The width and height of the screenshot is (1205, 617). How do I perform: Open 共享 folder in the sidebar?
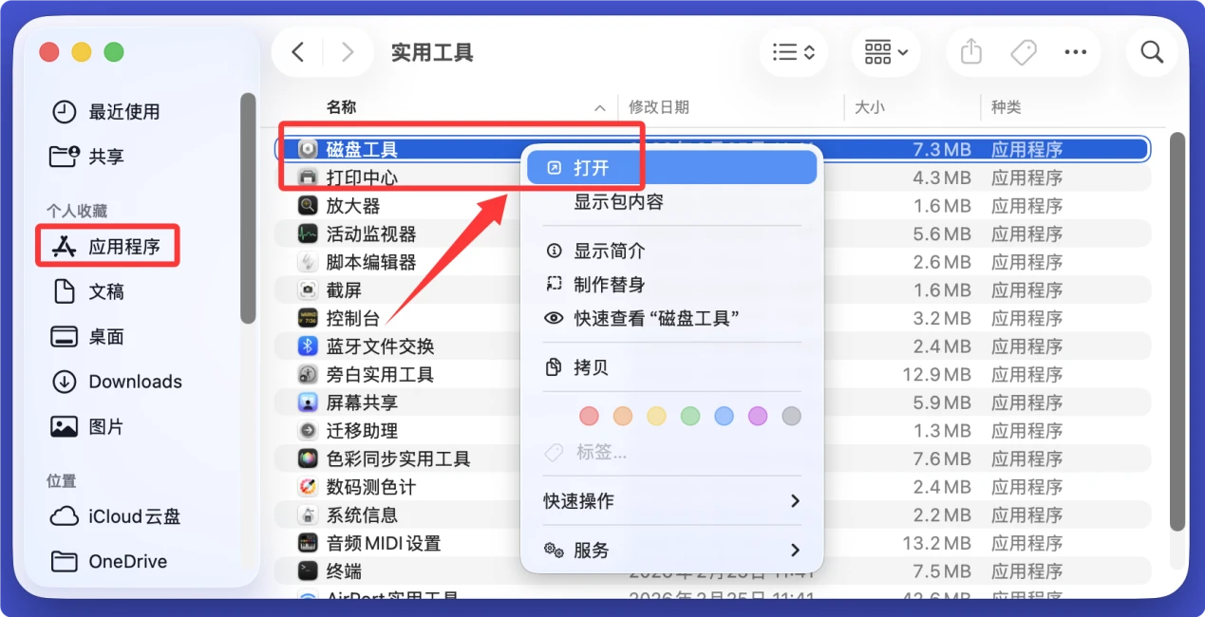point(87,157)
